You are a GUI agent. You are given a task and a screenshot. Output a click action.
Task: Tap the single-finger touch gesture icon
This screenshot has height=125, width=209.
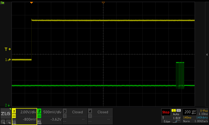3,122
